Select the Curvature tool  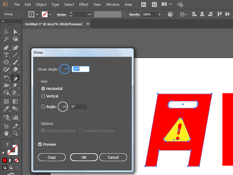coord(15,48)
